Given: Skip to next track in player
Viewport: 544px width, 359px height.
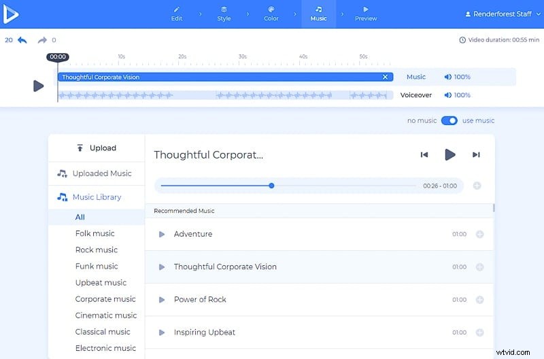Looking at the screenshot, I should 476,155.
